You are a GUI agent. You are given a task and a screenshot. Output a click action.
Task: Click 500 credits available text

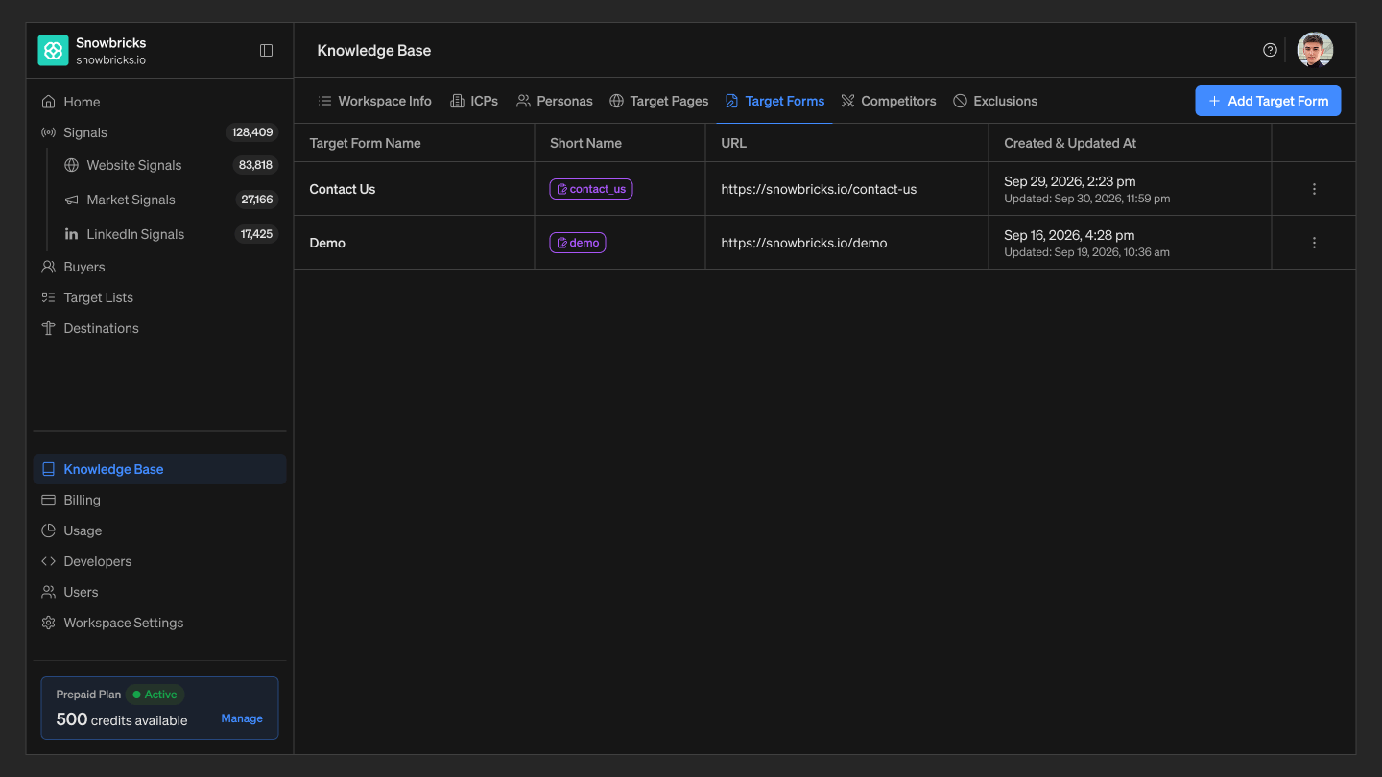coord(122,719)
